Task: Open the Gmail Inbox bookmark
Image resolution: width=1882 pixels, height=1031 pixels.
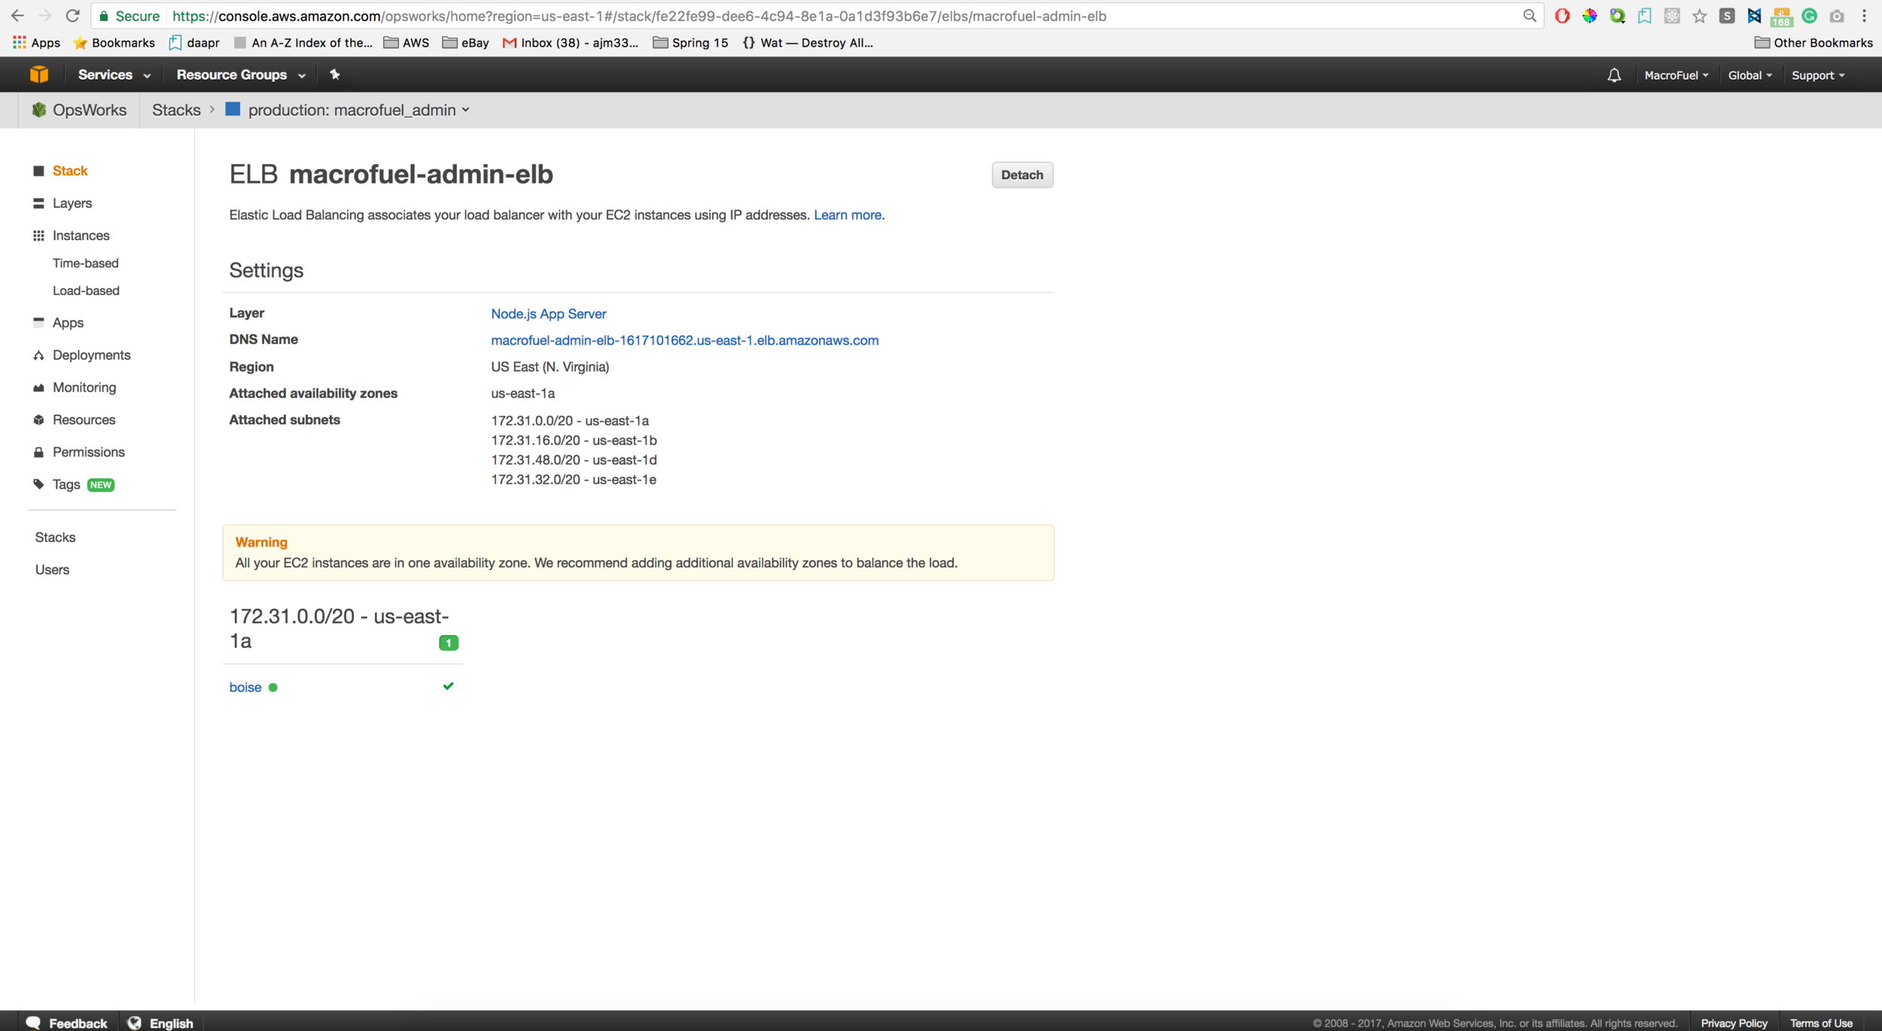Action: click(570, 43)
